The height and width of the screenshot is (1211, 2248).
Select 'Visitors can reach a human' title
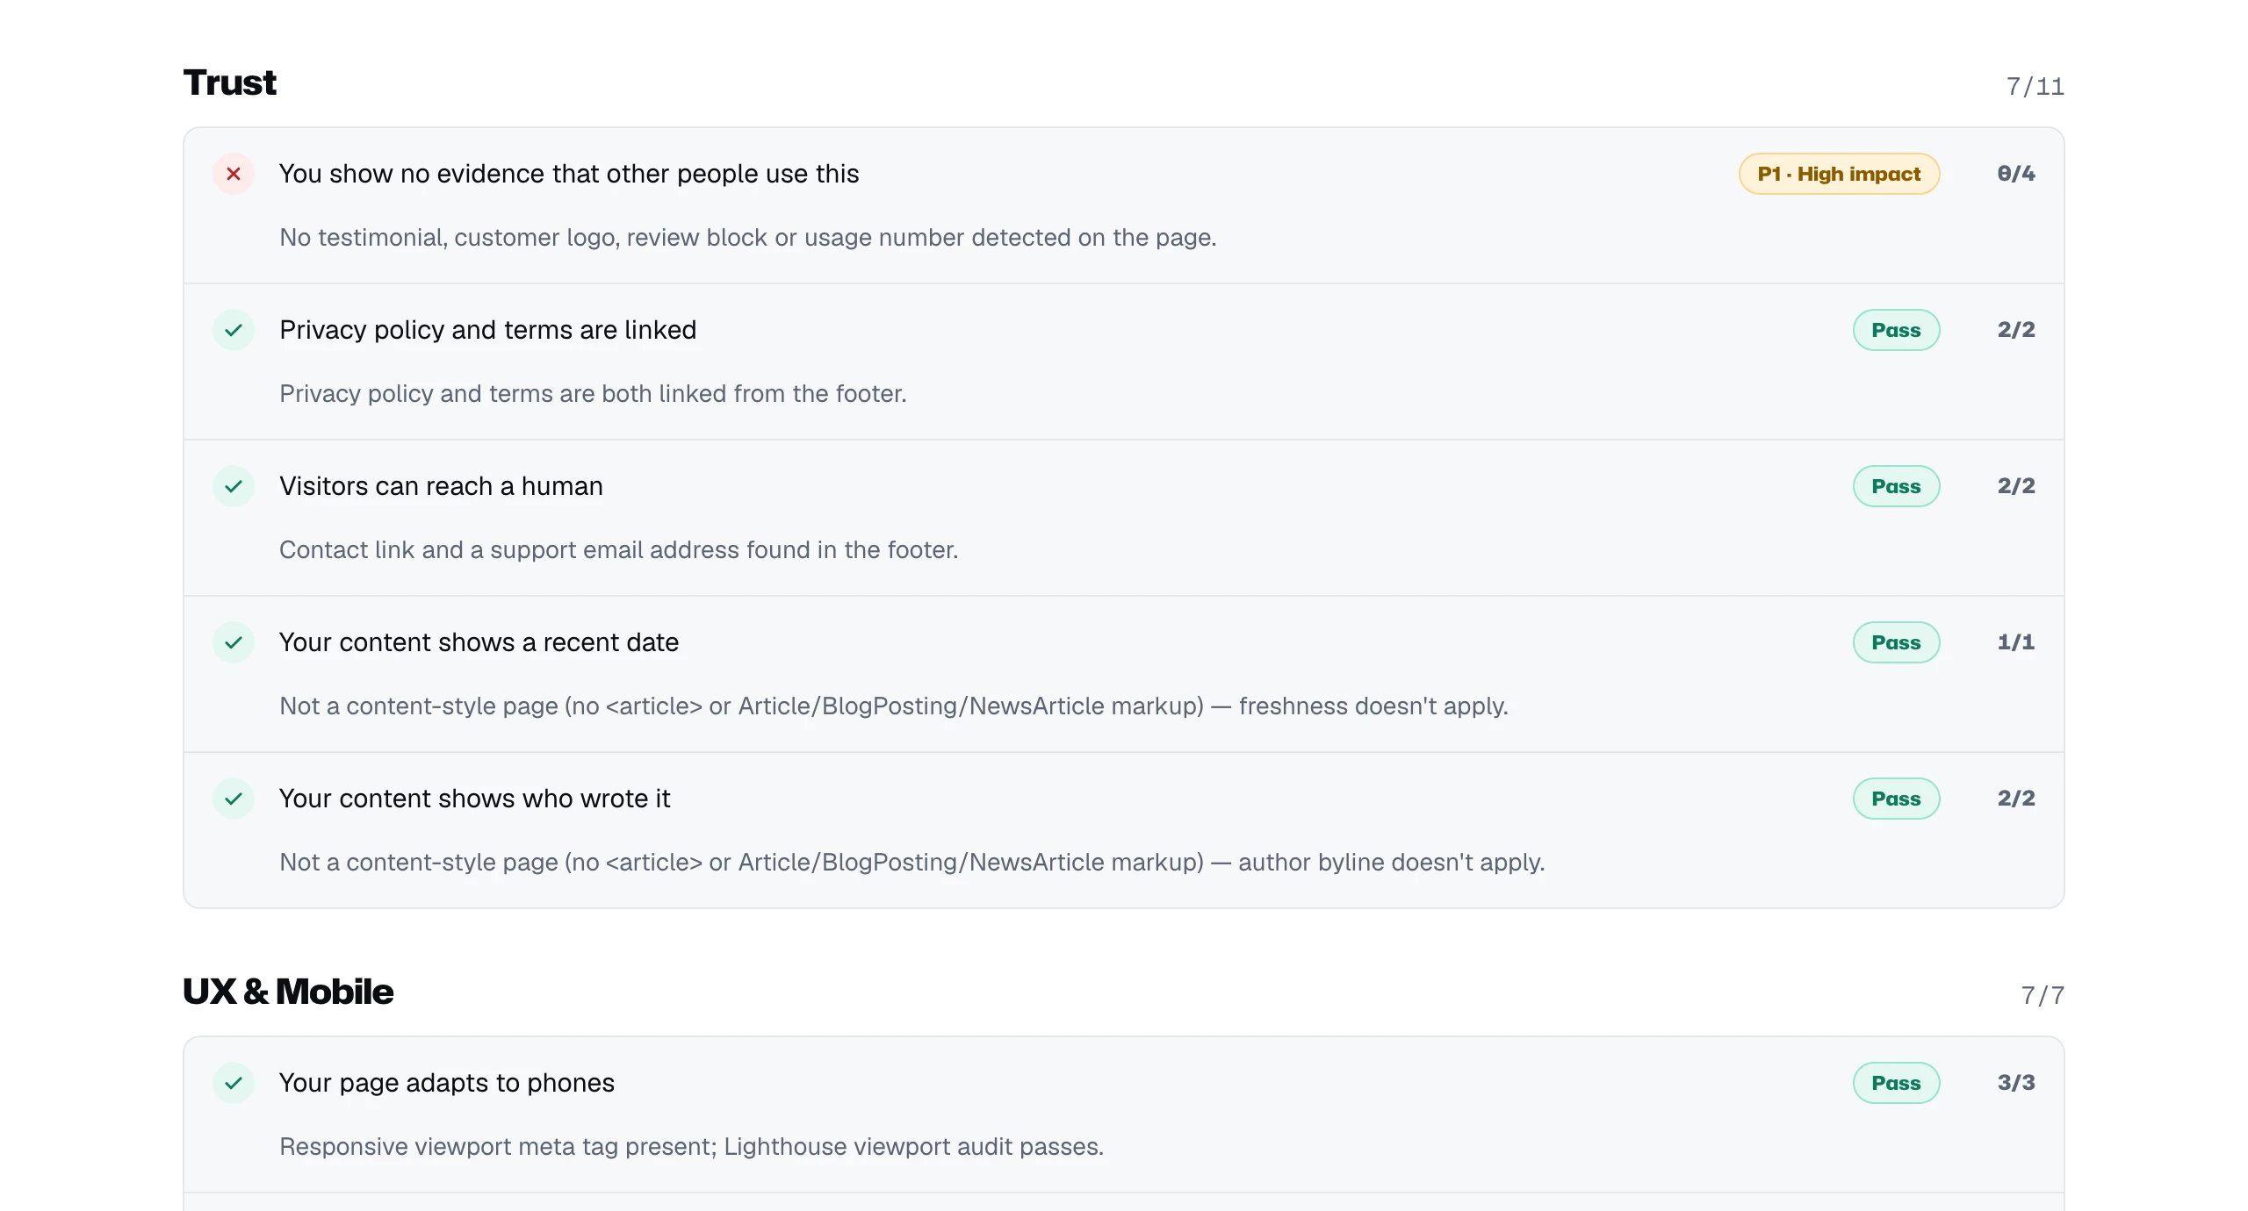[441, 486]
